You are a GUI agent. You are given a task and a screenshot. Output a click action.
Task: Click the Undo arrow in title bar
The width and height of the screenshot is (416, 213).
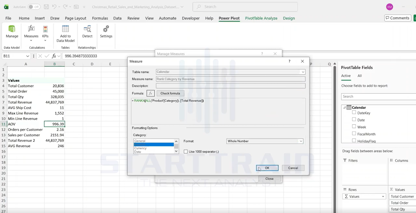54,7
